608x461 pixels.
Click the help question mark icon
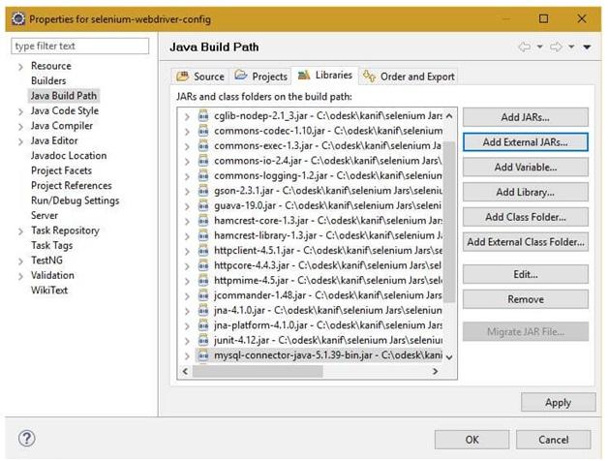(26, 439)
